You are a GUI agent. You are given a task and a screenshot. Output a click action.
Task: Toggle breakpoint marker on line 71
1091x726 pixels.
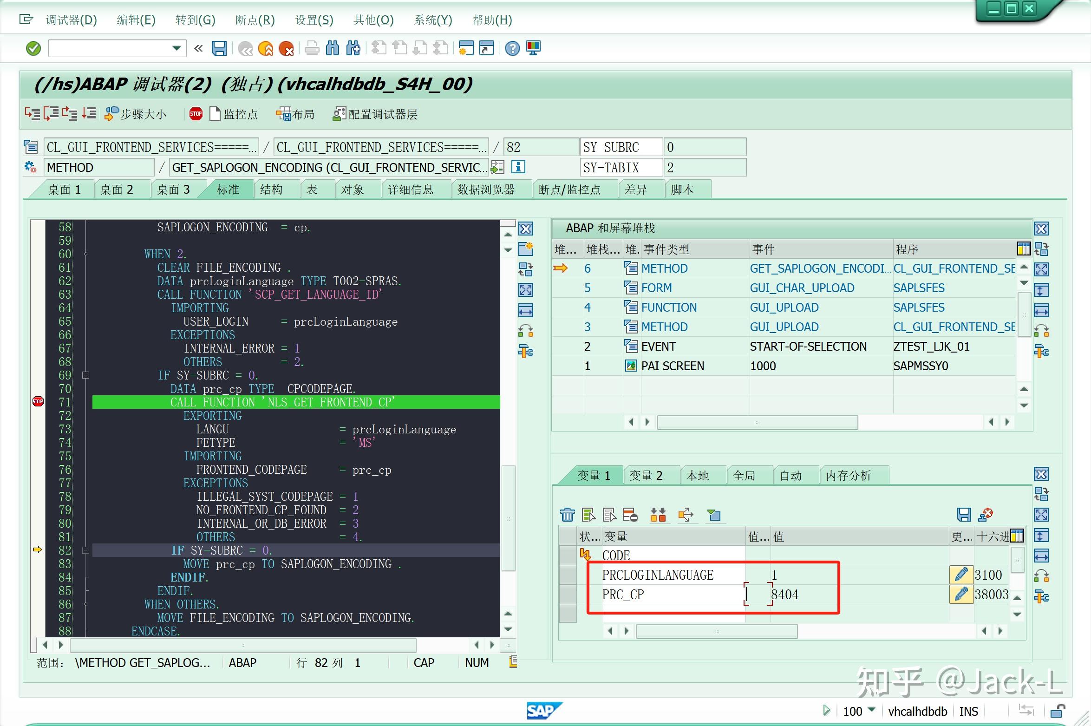click(x=38, y=401)
